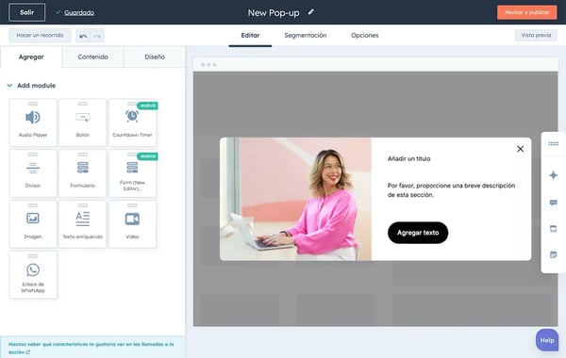Select the Botón module icon
This screenshot has height=358, width=566.
[83, 118]
